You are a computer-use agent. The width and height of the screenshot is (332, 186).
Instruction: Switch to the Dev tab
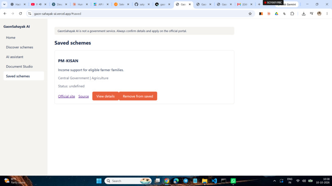click(x=59, y=4)
